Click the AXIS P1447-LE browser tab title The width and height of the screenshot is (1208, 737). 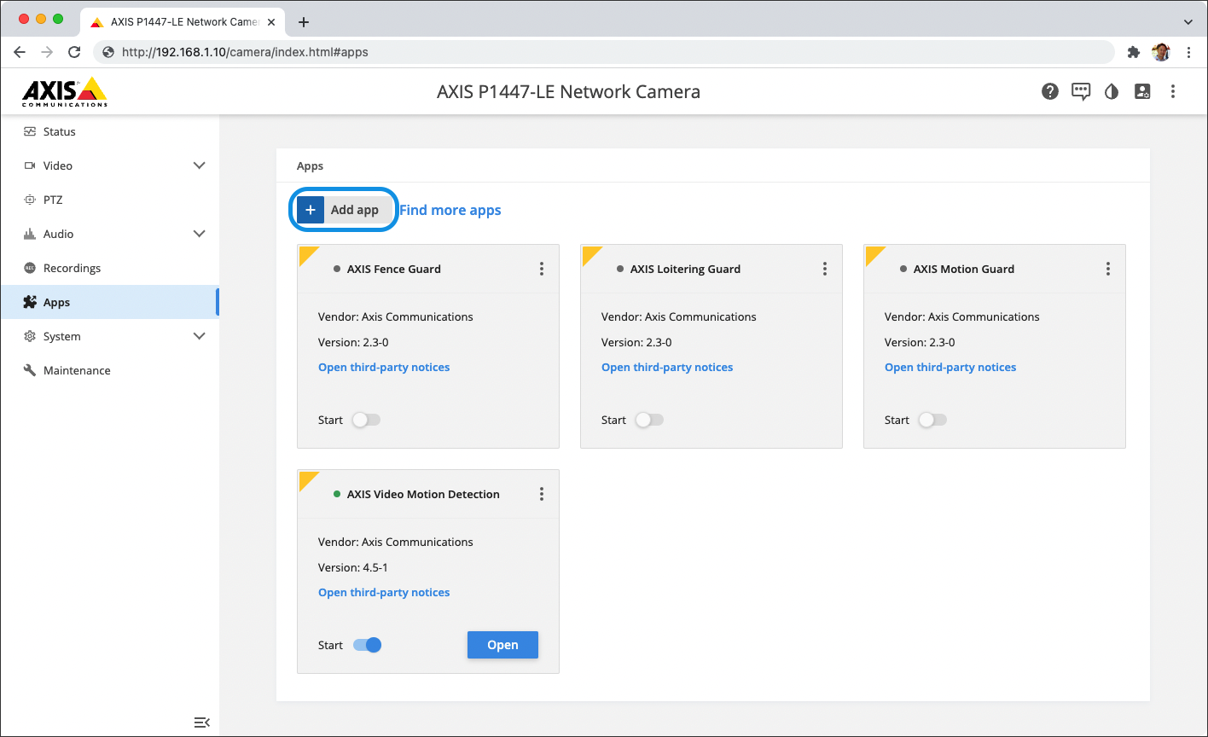185,22
